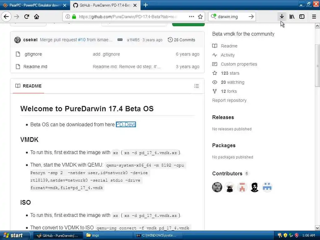This screenshot has width=320, height=240.
Task: Open the Readme.md file
Action: pos(35,67)
